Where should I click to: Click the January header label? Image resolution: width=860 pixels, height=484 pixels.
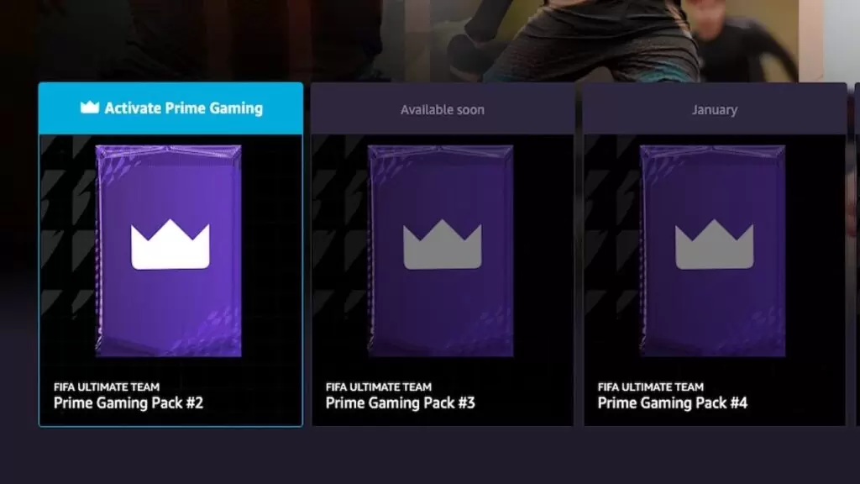pyautogui.click(x=714, y=110)
